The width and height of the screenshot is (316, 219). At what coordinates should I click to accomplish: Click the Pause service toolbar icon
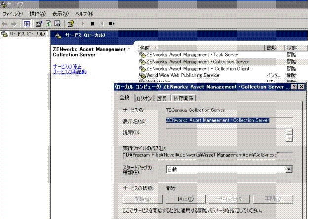[102, 24]
